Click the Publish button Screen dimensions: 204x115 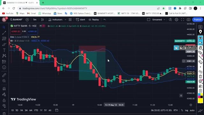point(198,19)
